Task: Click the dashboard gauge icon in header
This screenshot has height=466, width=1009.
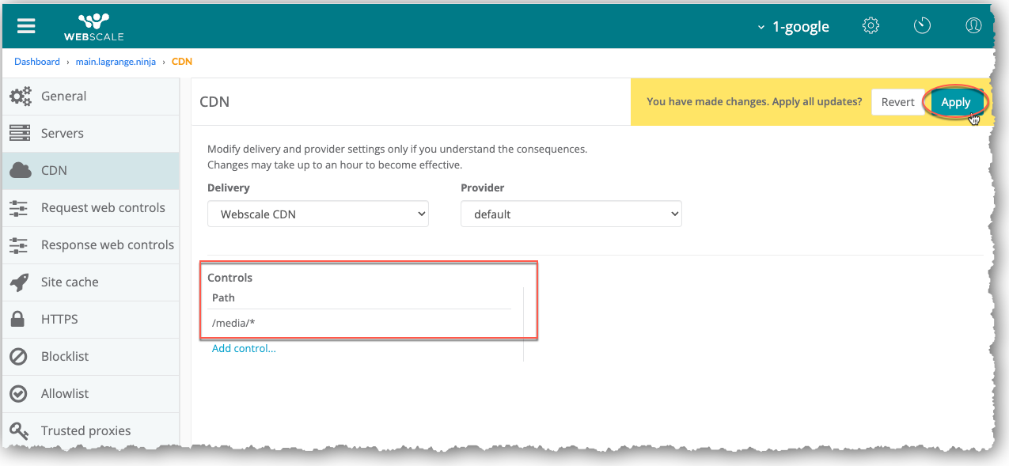Action: coord(922,26)
